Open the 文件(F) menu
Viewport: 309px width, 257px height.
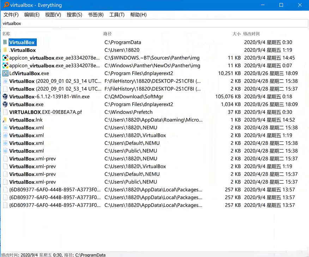point(11,15)
